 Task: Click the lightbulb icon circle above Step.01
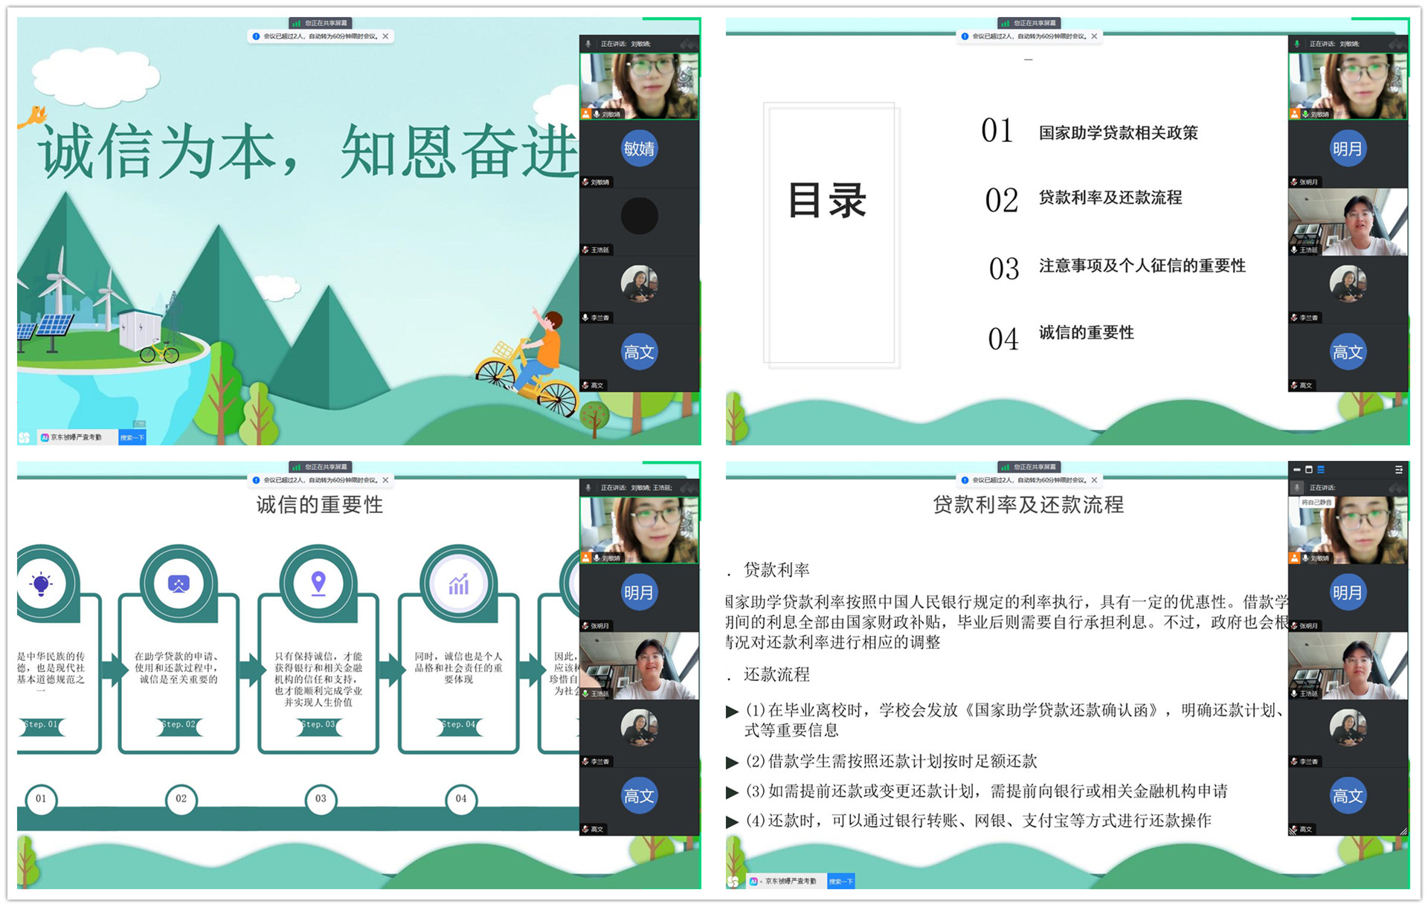coord(42,584)
